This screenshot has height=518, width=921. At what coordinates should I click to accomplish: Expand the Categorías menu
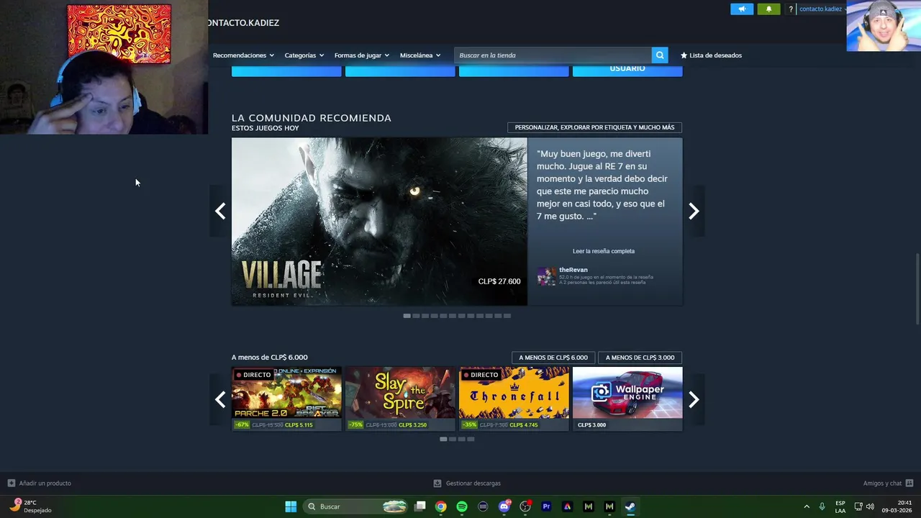click(x=304, y=55)
